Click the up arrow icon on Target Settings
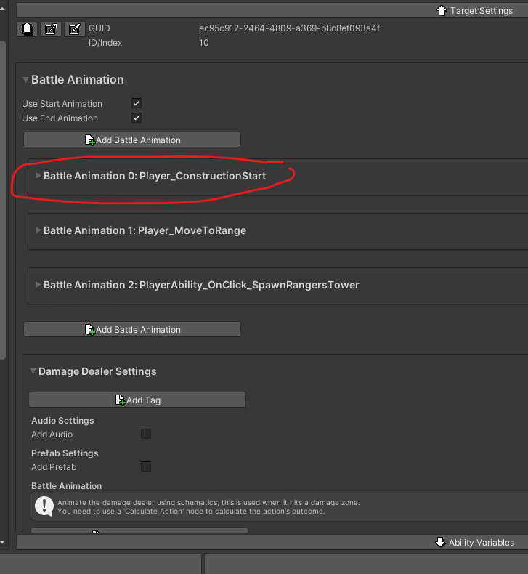Image resolution: width=528 pixels, height=574 pixels. point(442,11)
